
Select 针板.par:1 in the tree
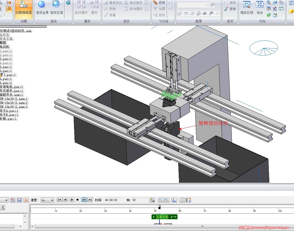pyautogui.click(x=8, y=119)
